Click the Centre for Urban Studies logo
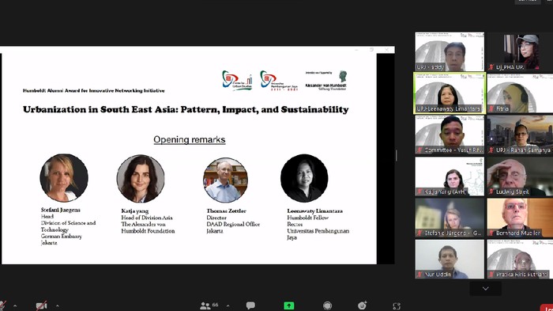This screenshot has width=553, height=311. 237,80
